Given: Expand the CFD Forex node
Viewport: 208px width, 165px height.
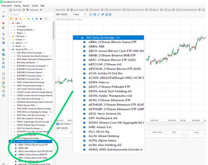Looking at the screenshot, I should click(10, 36).
